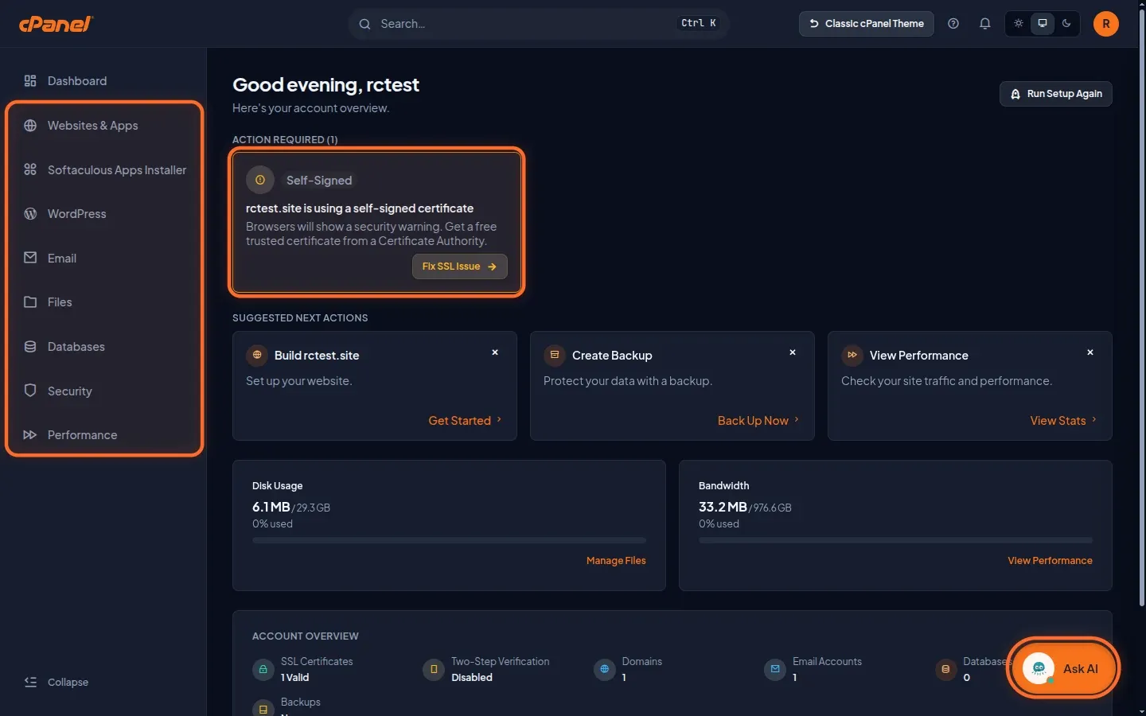Dismiss the Create Backup card
This screenshot has height=716, width=1146.
(793, 352)
